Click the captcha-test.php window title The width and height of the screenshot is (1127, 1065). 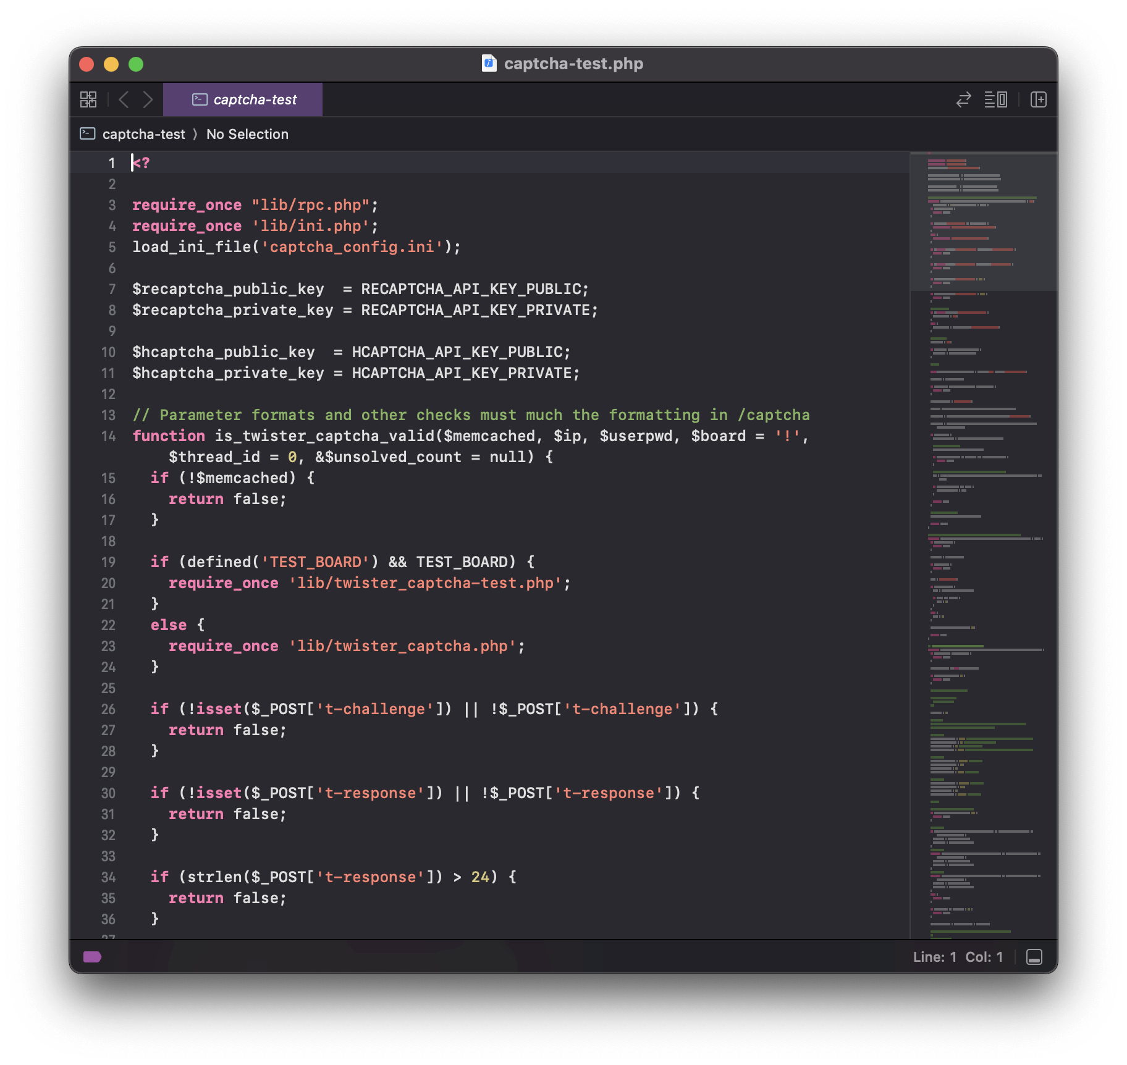click(x=573, y=64)
